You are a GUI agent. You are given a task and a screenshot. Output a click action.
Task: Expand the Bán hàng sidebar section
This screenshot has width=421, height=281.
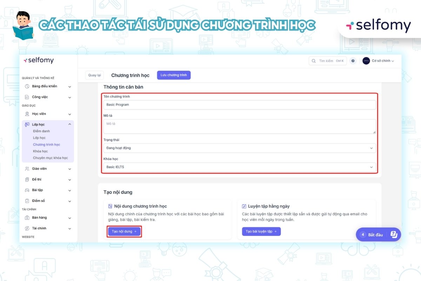click(69, 218)
